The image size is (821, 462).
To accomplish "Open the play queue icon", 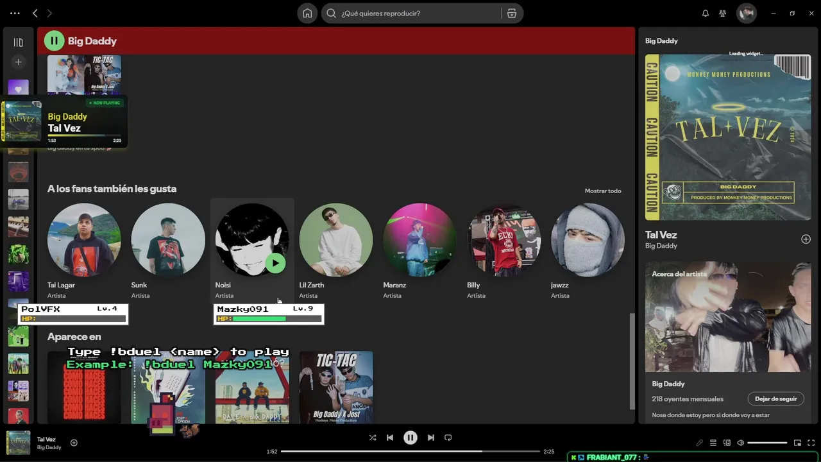I will (713, 443).
